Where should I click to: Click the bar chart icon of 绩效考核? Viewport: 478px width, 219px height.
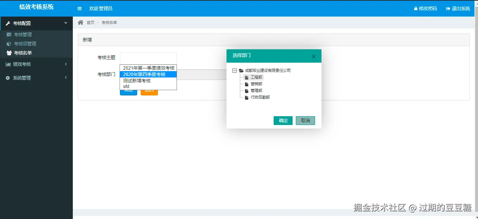pyautogui.click(x=8, y=64)
